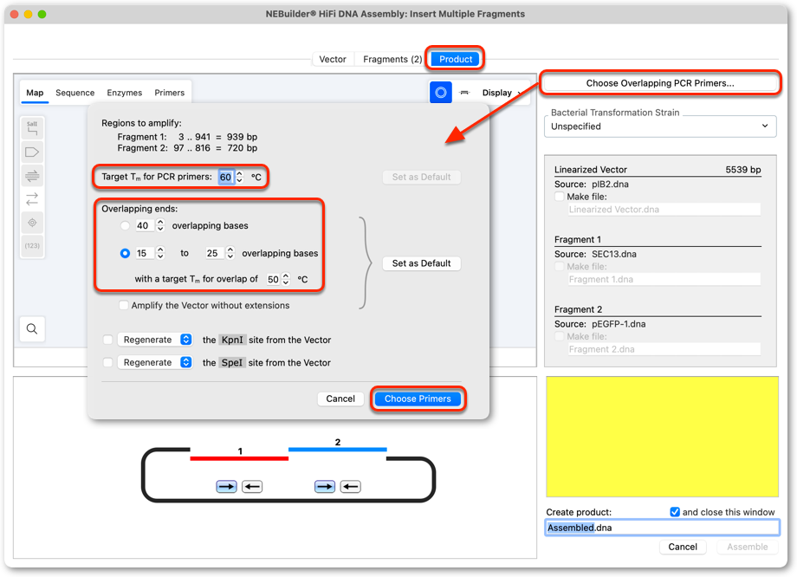Check the KpnI site regenerate checkbox
The image size is (797, 577).
pyautogui.click(x=107, y=340)
